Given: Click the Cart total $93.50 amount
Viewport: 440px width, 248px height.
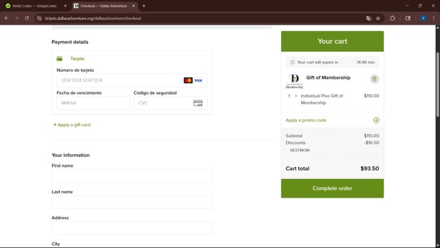Looking at the screenshot, I should tap(370, 168).
